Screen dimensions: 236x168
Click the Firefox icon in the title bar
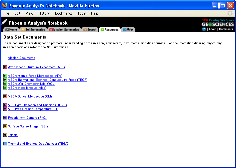5,5
